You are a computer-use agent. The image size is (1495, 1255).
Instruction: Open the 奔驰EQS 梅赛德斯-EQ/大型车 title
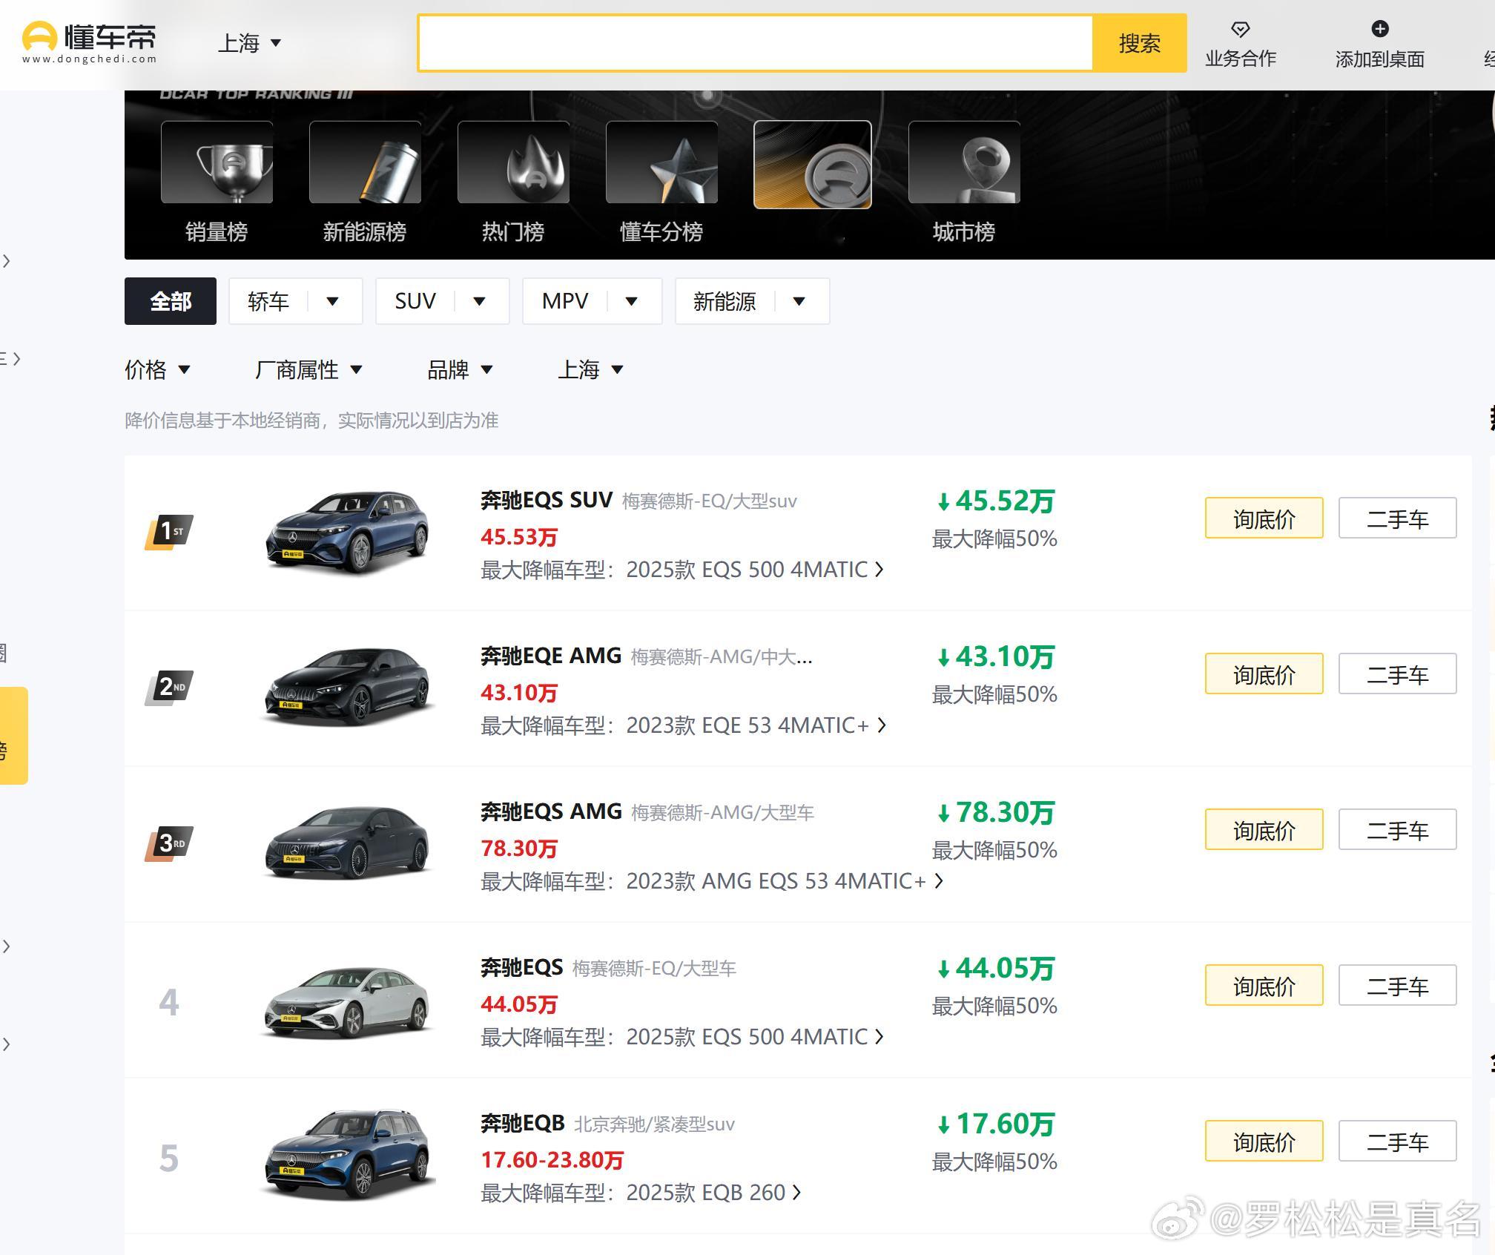(x=608, y=967)
